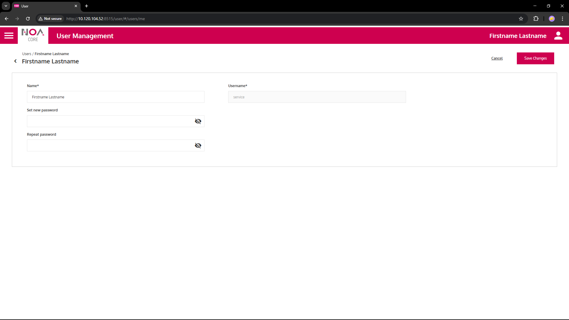Screen dimensions: 569x320
Task: Open the tab search dropdown arrow
Action: point(6,6)
